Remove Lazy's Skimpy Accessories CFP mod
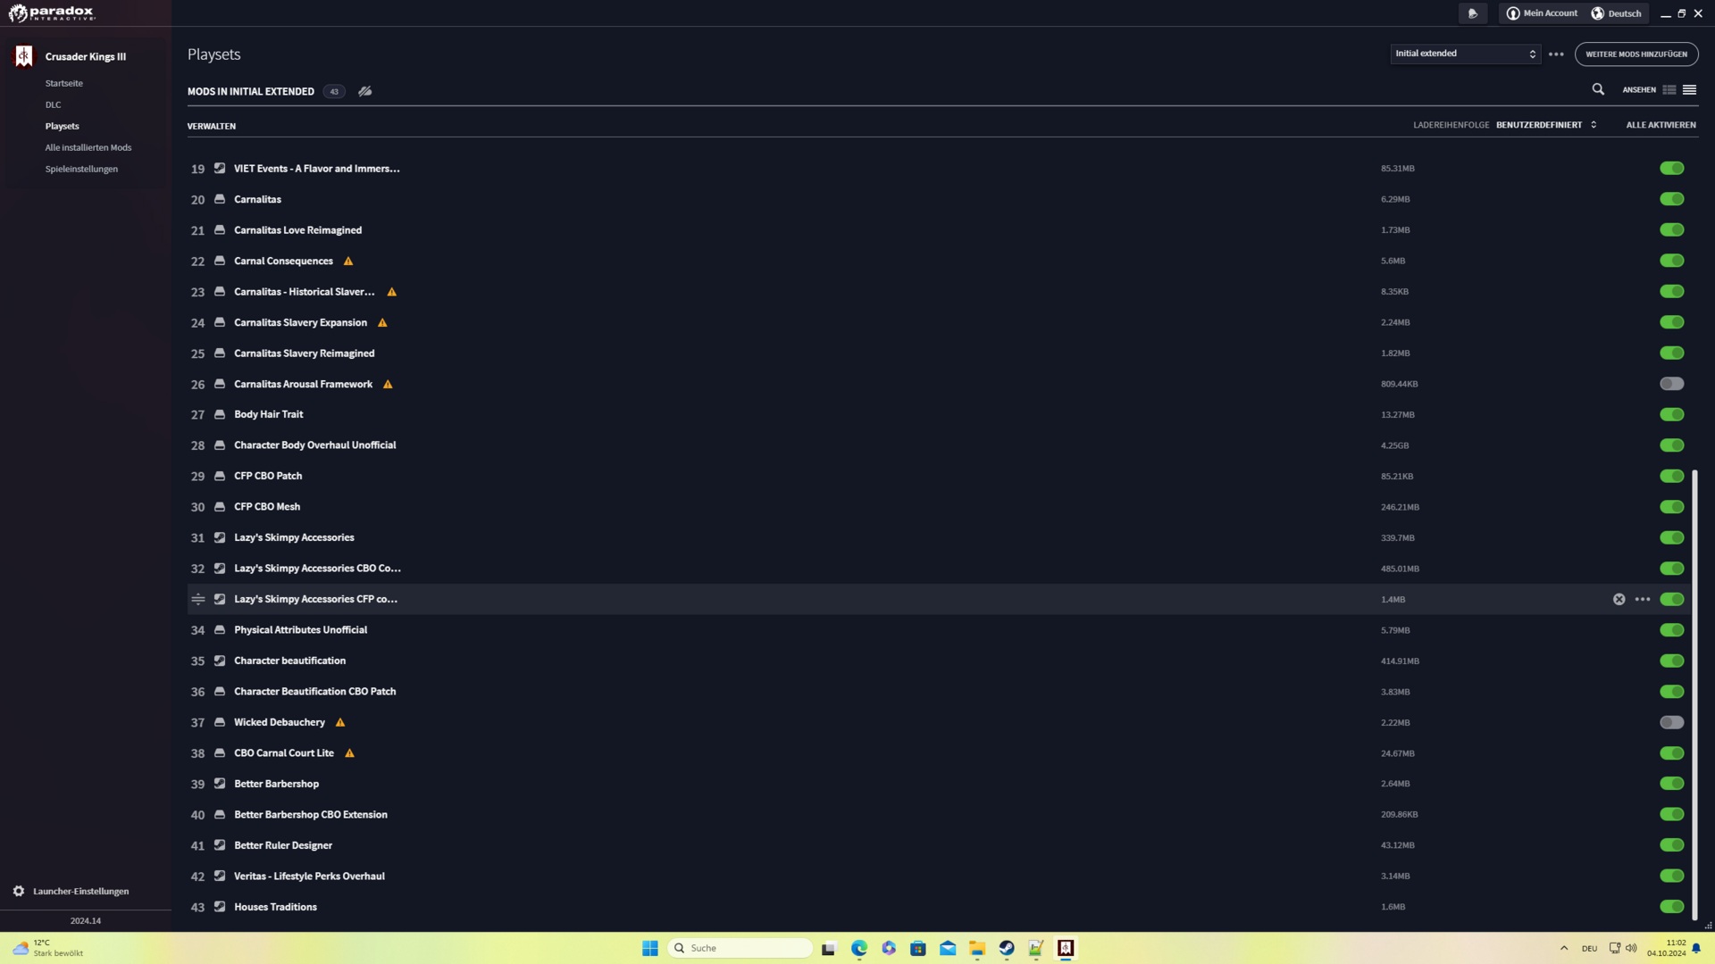 coord(1619,600)
